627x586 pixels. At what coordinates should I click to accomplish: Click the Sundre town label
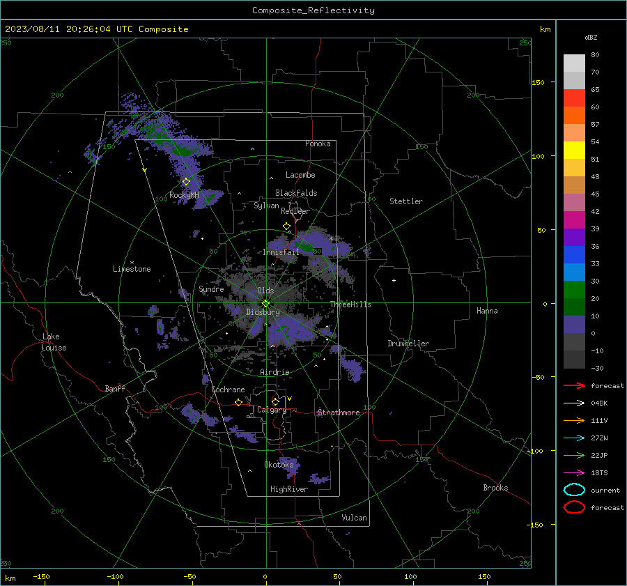pyautogui.click(x=211, y=289)
